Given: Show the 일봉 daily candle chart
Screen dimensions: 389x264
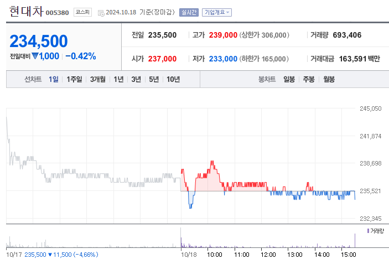Looking at the screenshot, I should pos(289,79).
